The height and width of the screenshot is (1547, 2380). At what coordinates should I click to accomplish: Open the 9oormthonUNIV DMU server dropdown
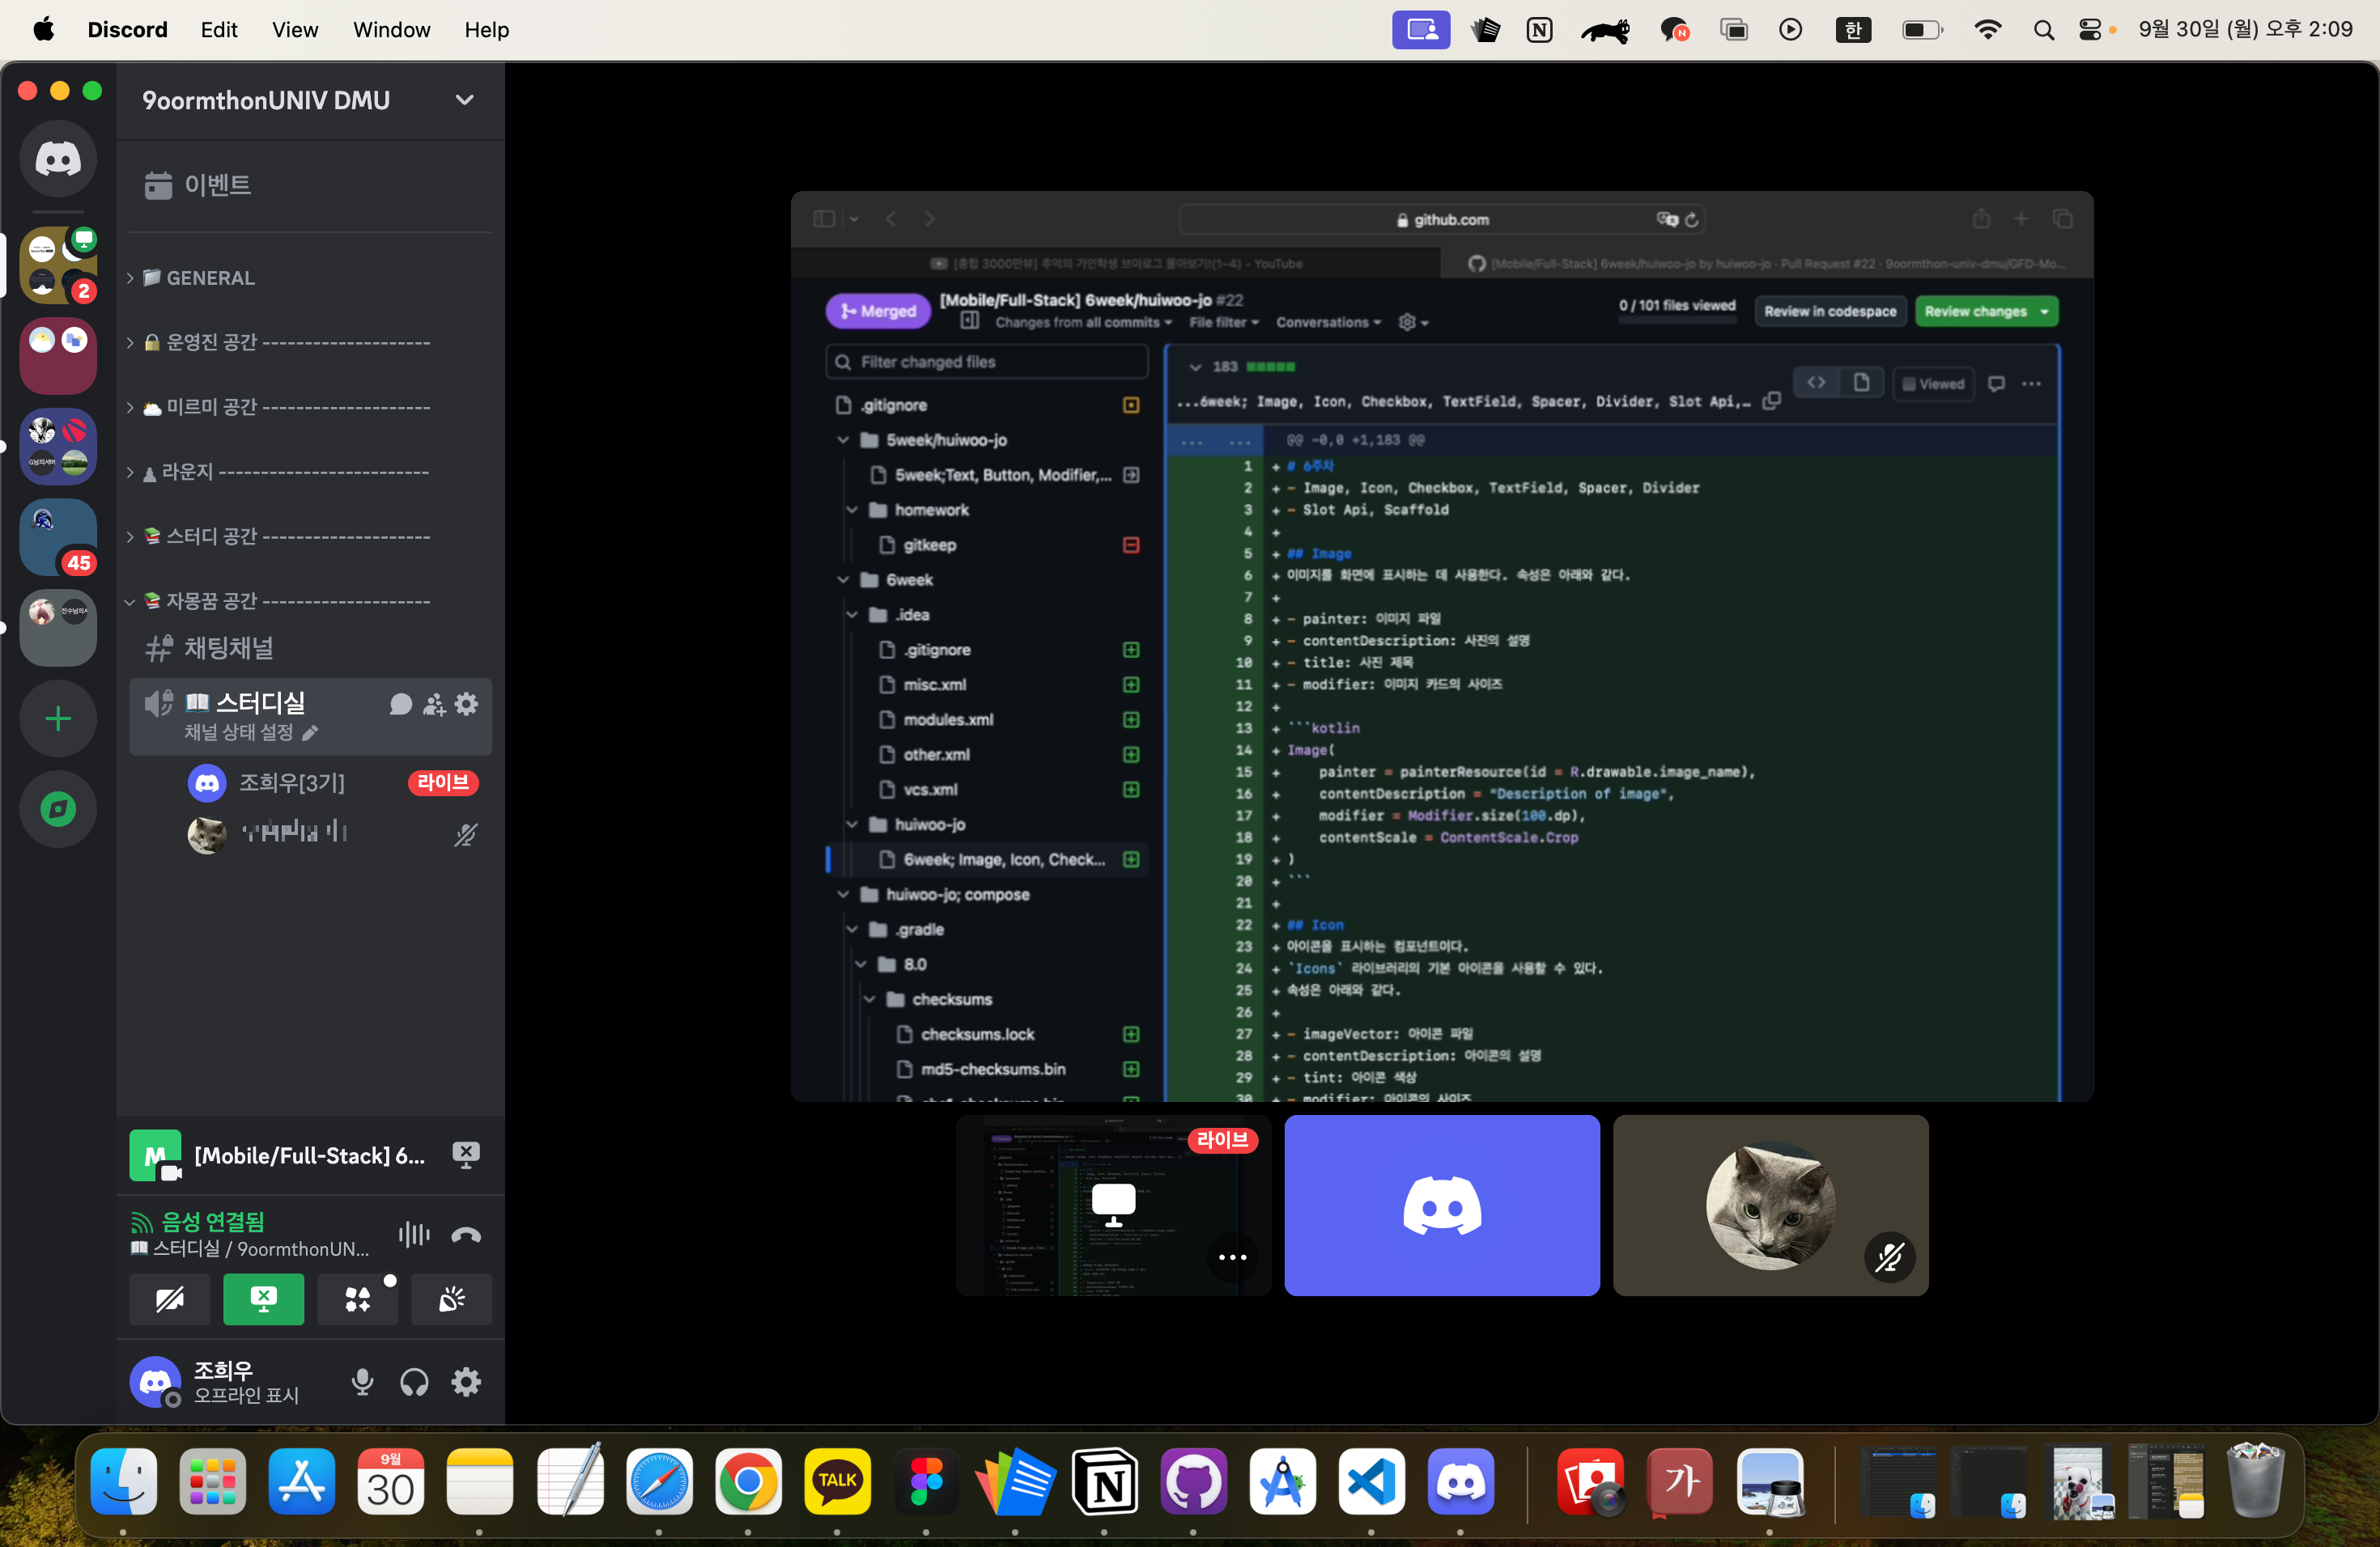click(x=464, y=100)
